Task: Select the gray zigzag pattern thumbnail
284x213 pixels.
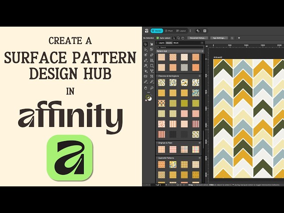Action: tap(184, 67)
